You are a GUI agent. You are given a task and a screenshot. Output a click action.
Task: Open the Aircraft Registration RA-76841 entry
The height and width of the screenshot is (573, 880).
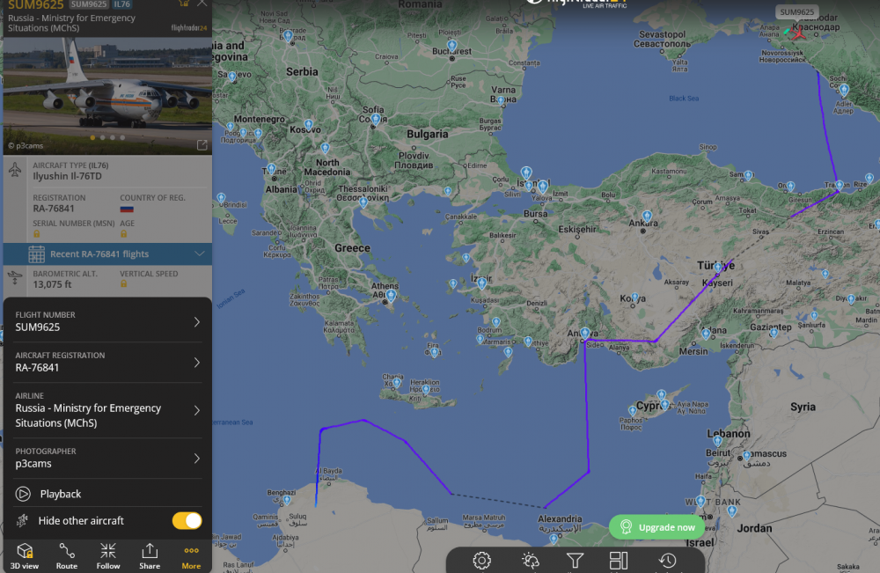107,362
